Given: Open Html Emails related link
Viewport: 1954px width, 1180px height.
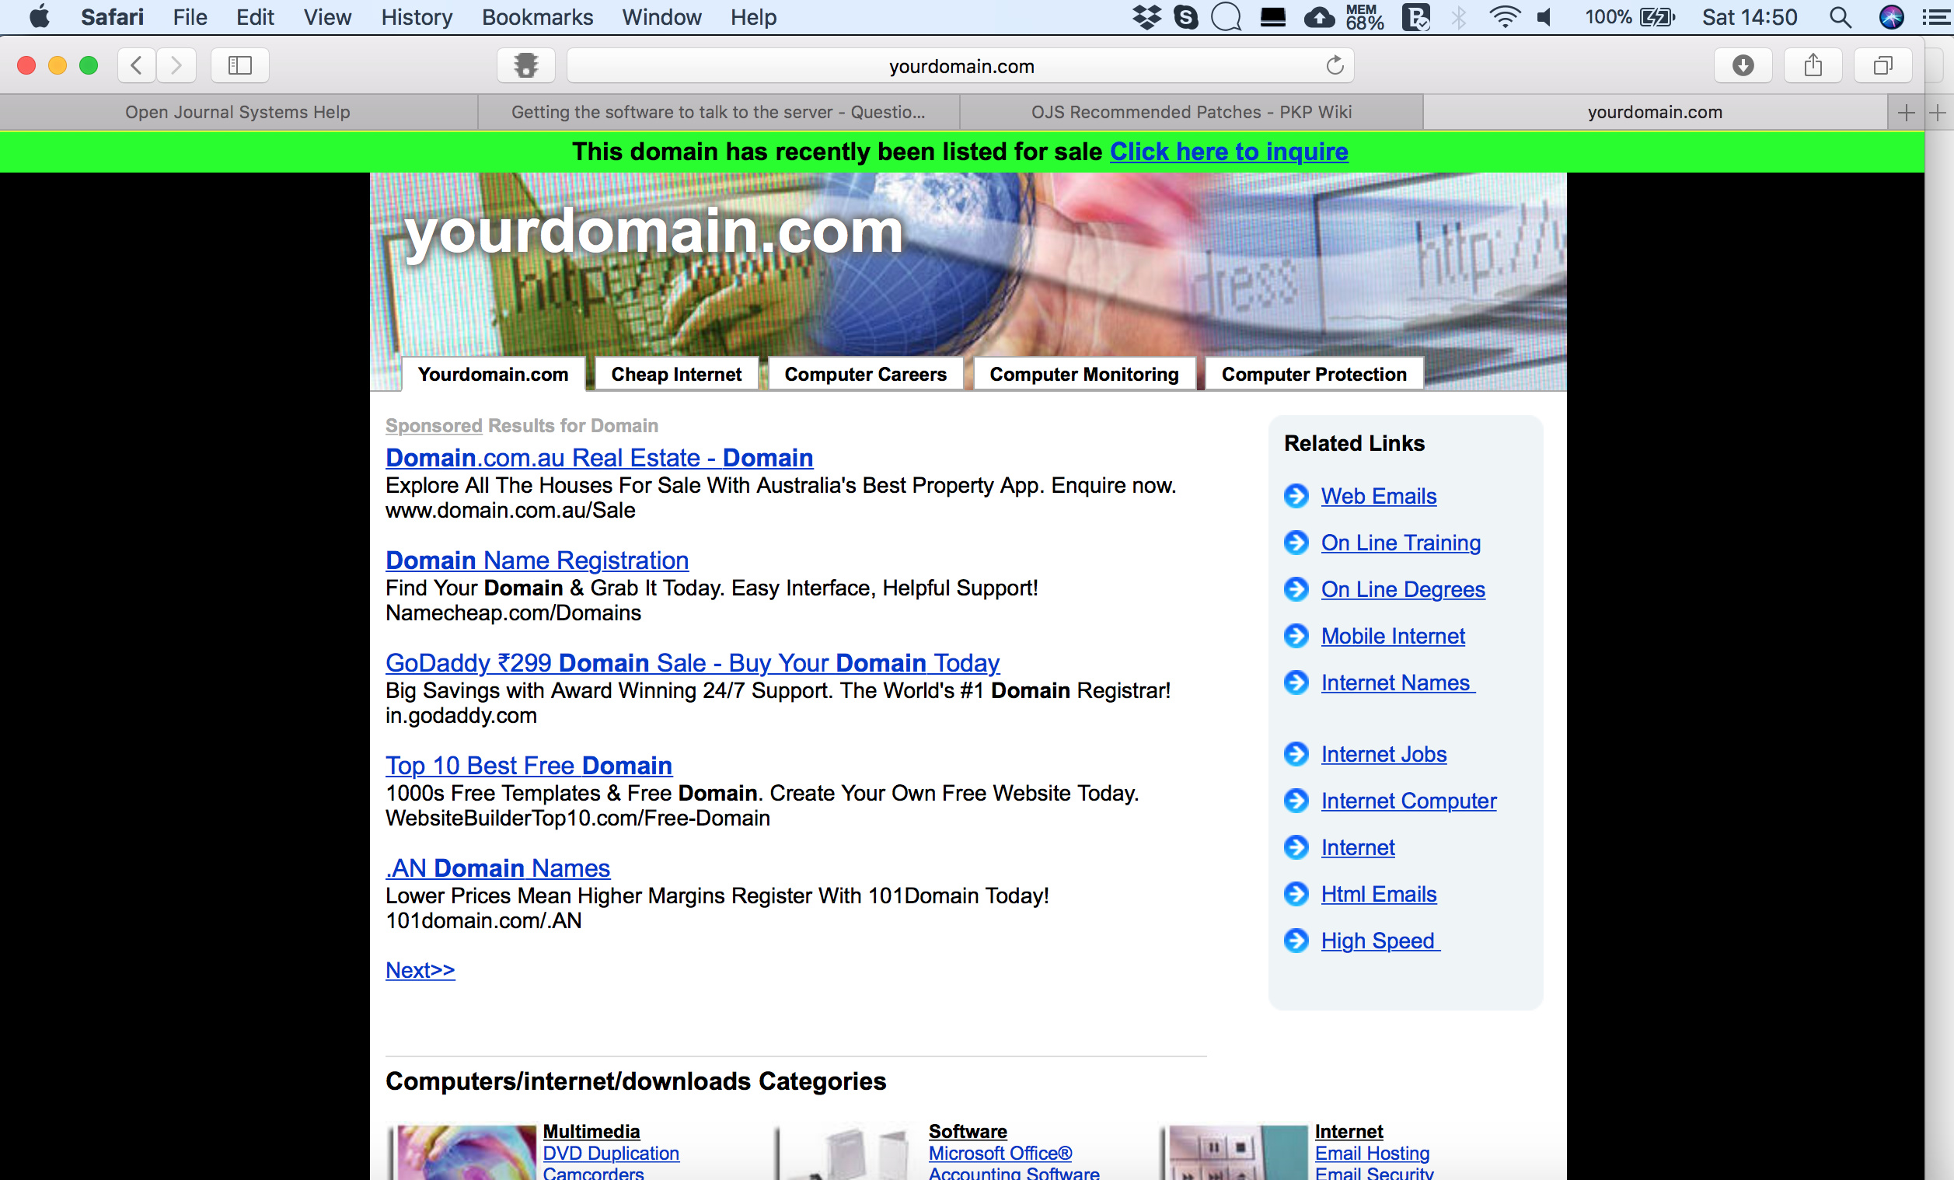Looking at the screenshot, I should 1378,894.
